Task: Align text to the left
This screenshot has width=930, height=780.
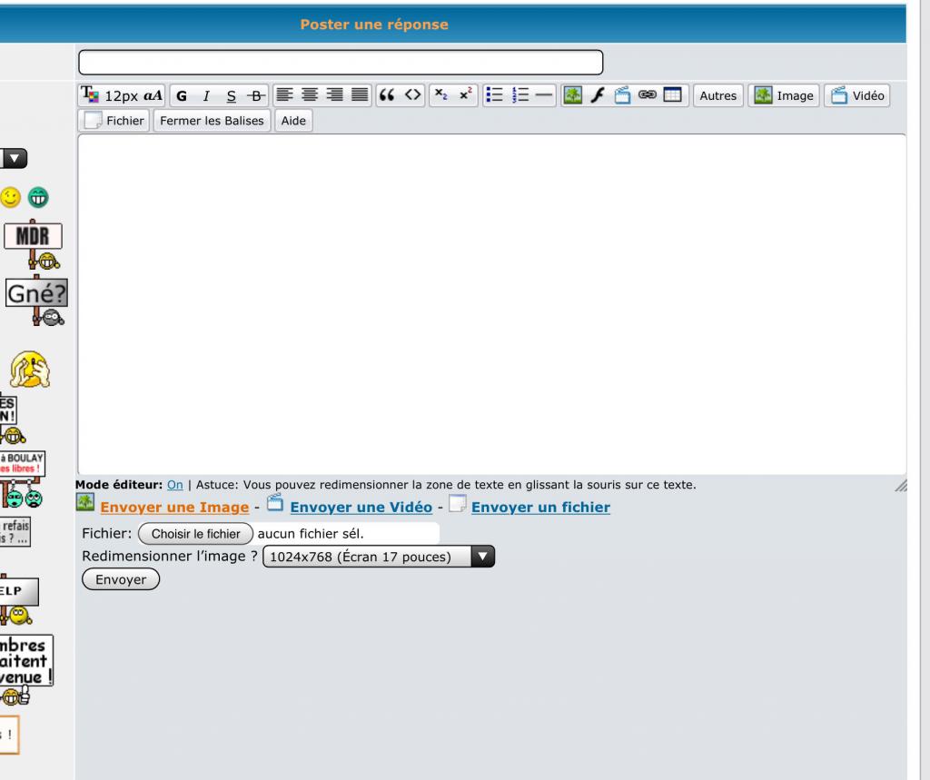Action: 284,95
